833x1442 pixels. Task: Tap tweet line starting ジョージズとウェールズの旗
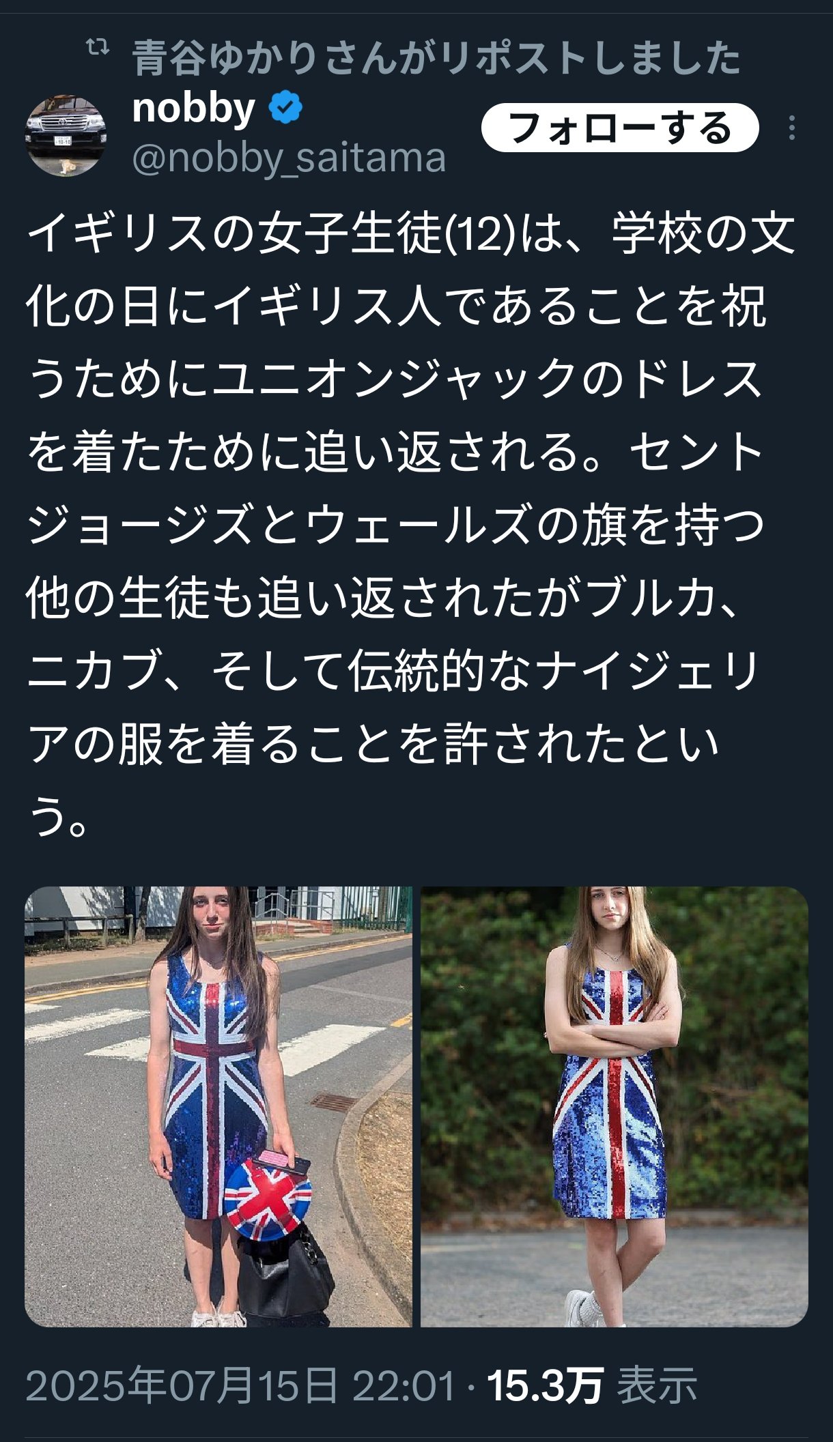coord(395,525)
